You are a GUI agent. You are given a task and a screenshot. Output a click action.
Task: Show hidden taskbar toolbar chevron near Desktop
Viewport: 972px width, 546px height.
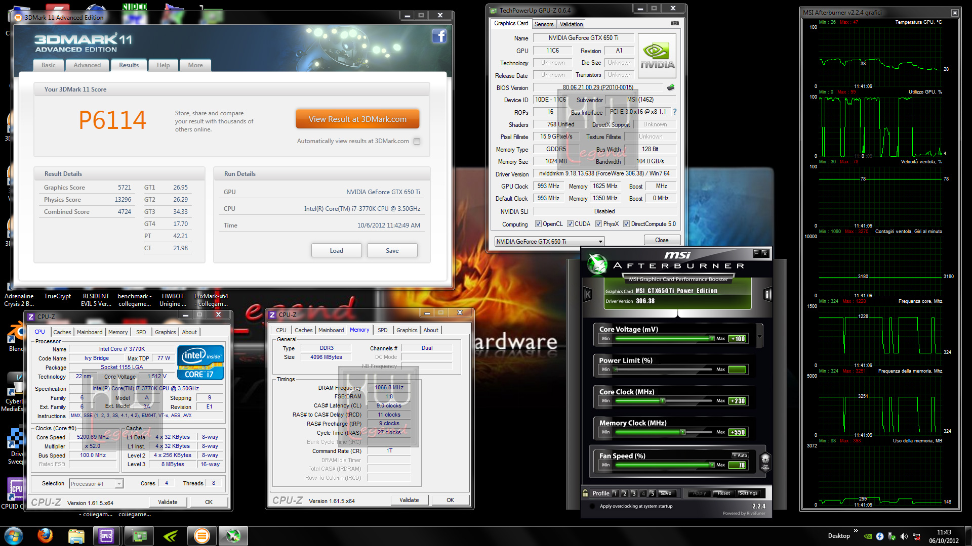(x=856, y=531)
